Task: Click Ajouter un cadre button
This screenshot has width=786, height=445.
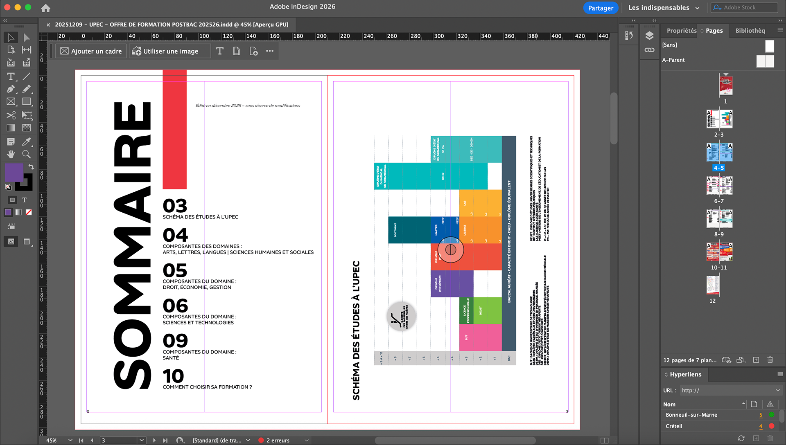Action: tap(91, 51)
